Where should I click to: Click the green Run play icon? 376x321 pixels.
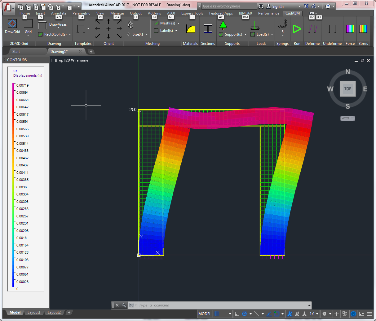(x=297, y=29)
